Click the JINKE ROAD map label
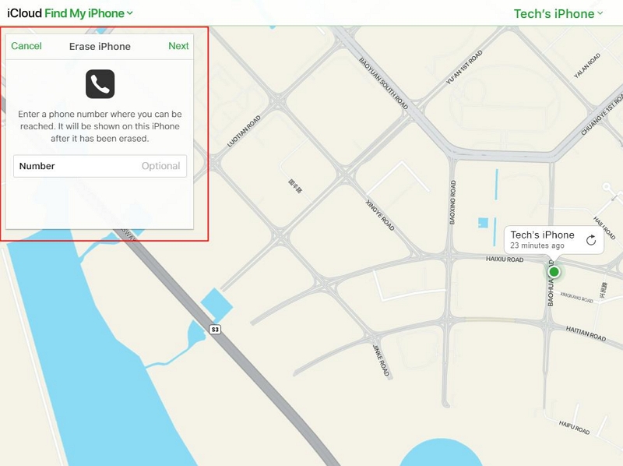 click(x=381, y=360)
